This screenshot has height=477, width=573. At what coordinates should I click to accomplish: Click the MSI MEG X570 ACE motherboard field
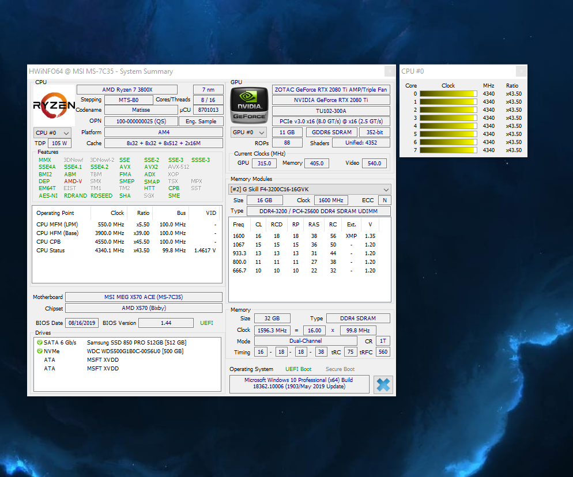[x=144, y=297]
